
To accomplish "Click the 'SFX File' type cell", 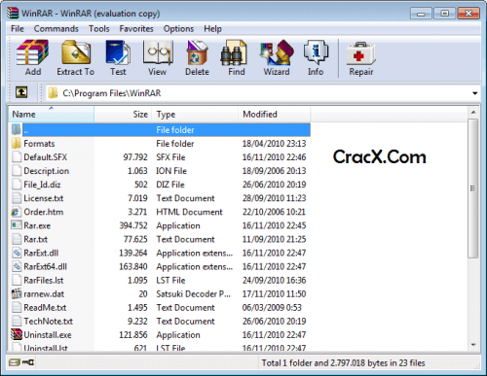I will click(x=170, y=157).
